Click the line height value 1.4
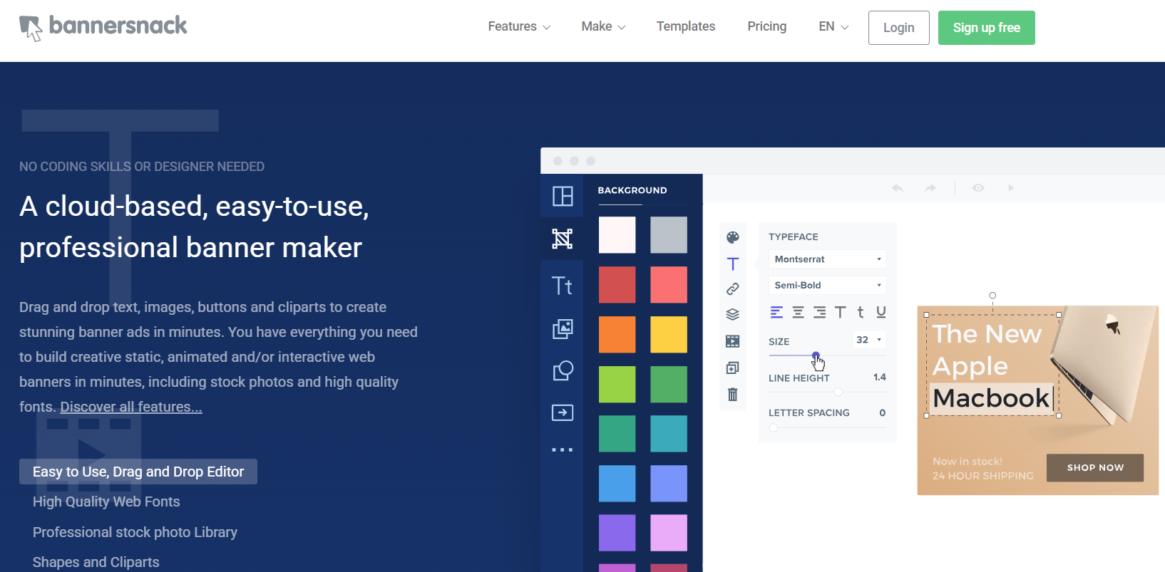This screenshot has width=1165, height=572. (880, 378)
